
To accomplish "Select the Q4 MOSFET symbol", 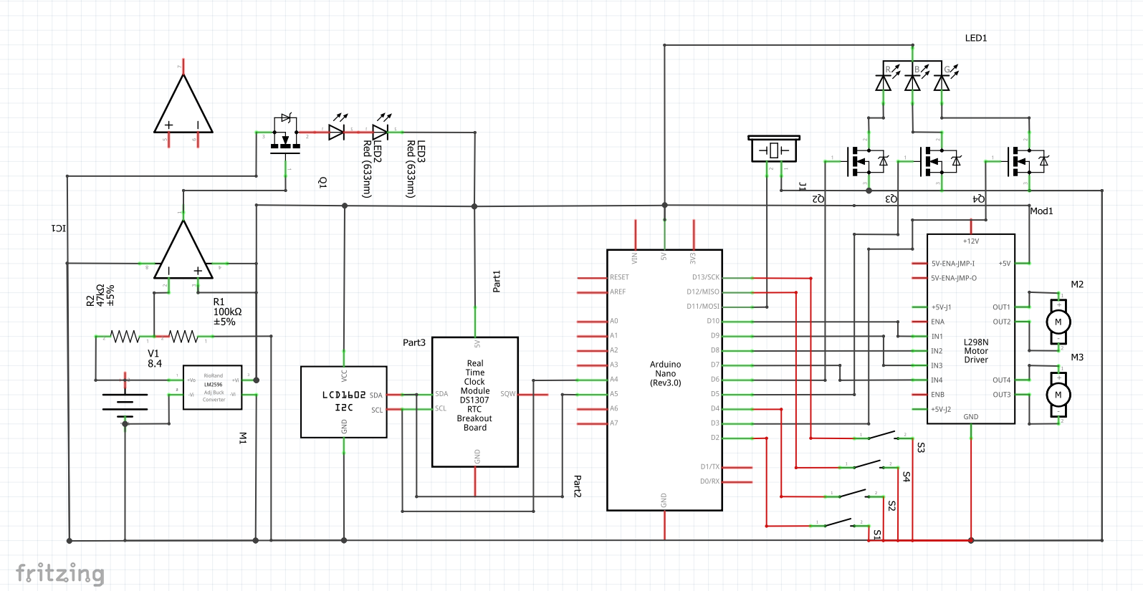I will click(x=1028, y=161).
